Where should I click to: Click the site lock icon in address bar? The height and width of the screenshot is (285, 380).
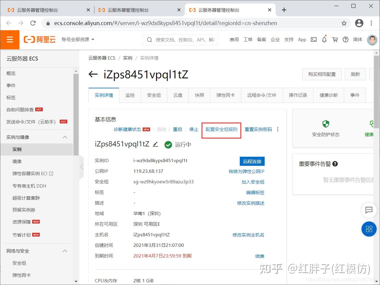48,23
